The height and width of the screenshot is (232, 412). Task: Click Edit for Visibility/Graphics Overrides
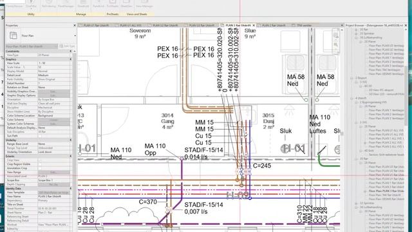point(54,92)
